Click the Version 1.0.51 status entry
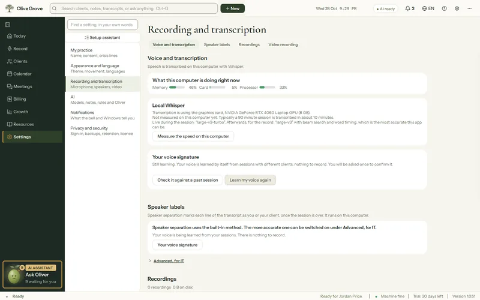 464,296
